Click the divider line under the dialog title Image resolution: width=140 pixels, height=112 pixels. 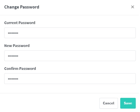(69, 15)
